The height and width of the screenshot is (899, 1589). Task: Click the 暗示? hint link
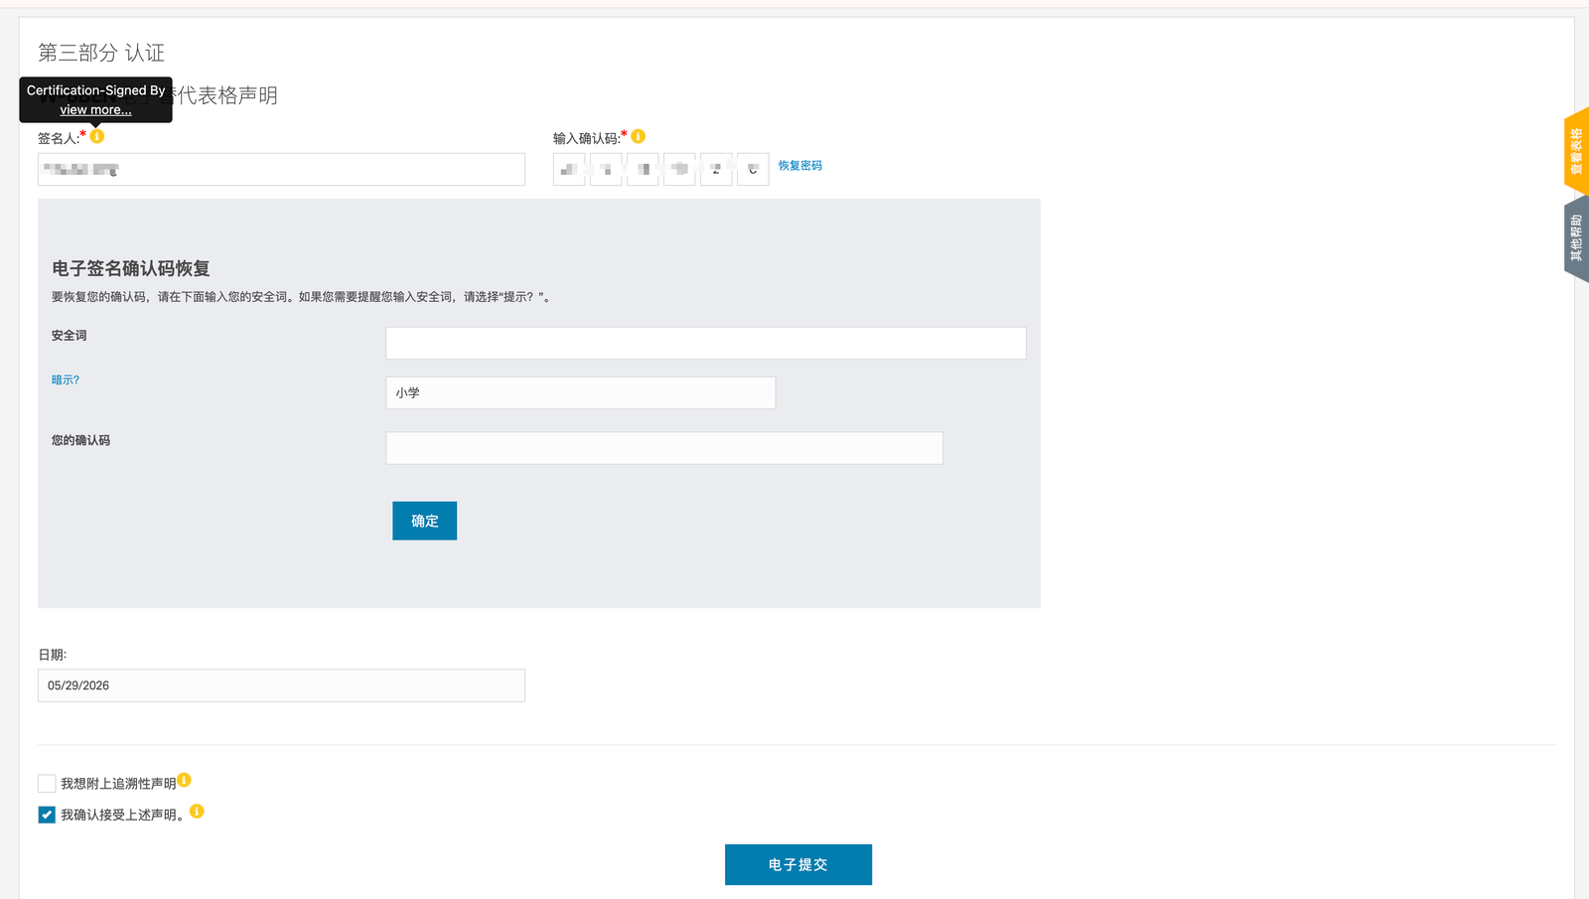click(x=66, y=379)
